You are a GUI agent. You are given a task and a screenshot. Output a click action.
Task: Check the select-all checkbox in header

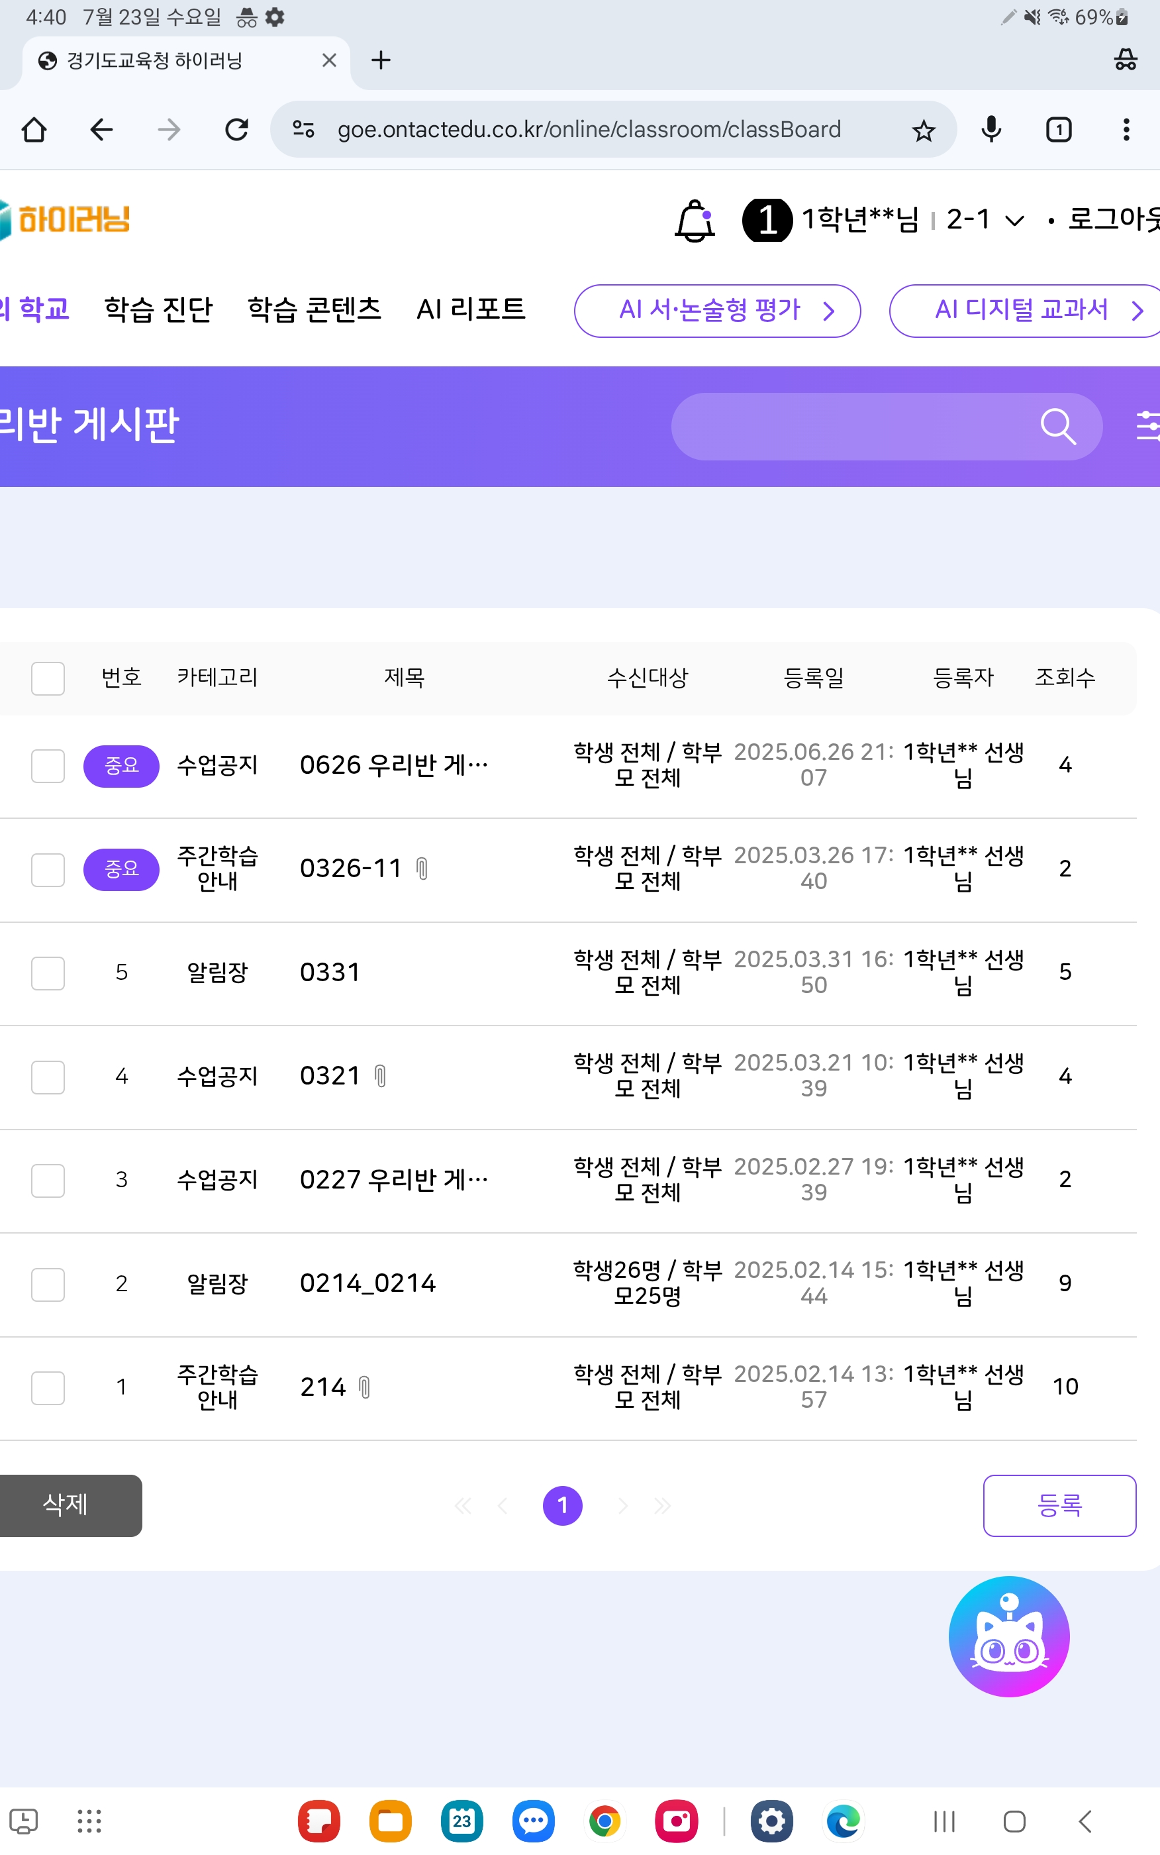(x=48, y=678)
